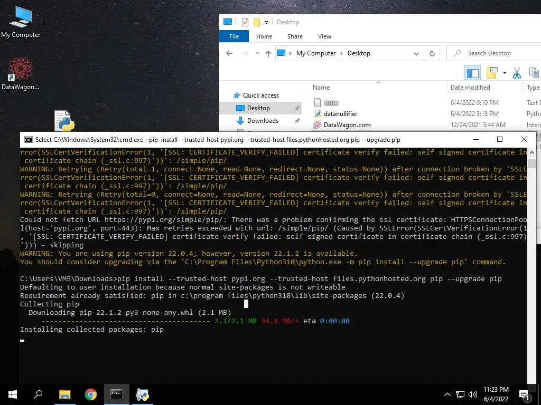Collapse the ribbon chevron above the columns

tap(378, 82)
